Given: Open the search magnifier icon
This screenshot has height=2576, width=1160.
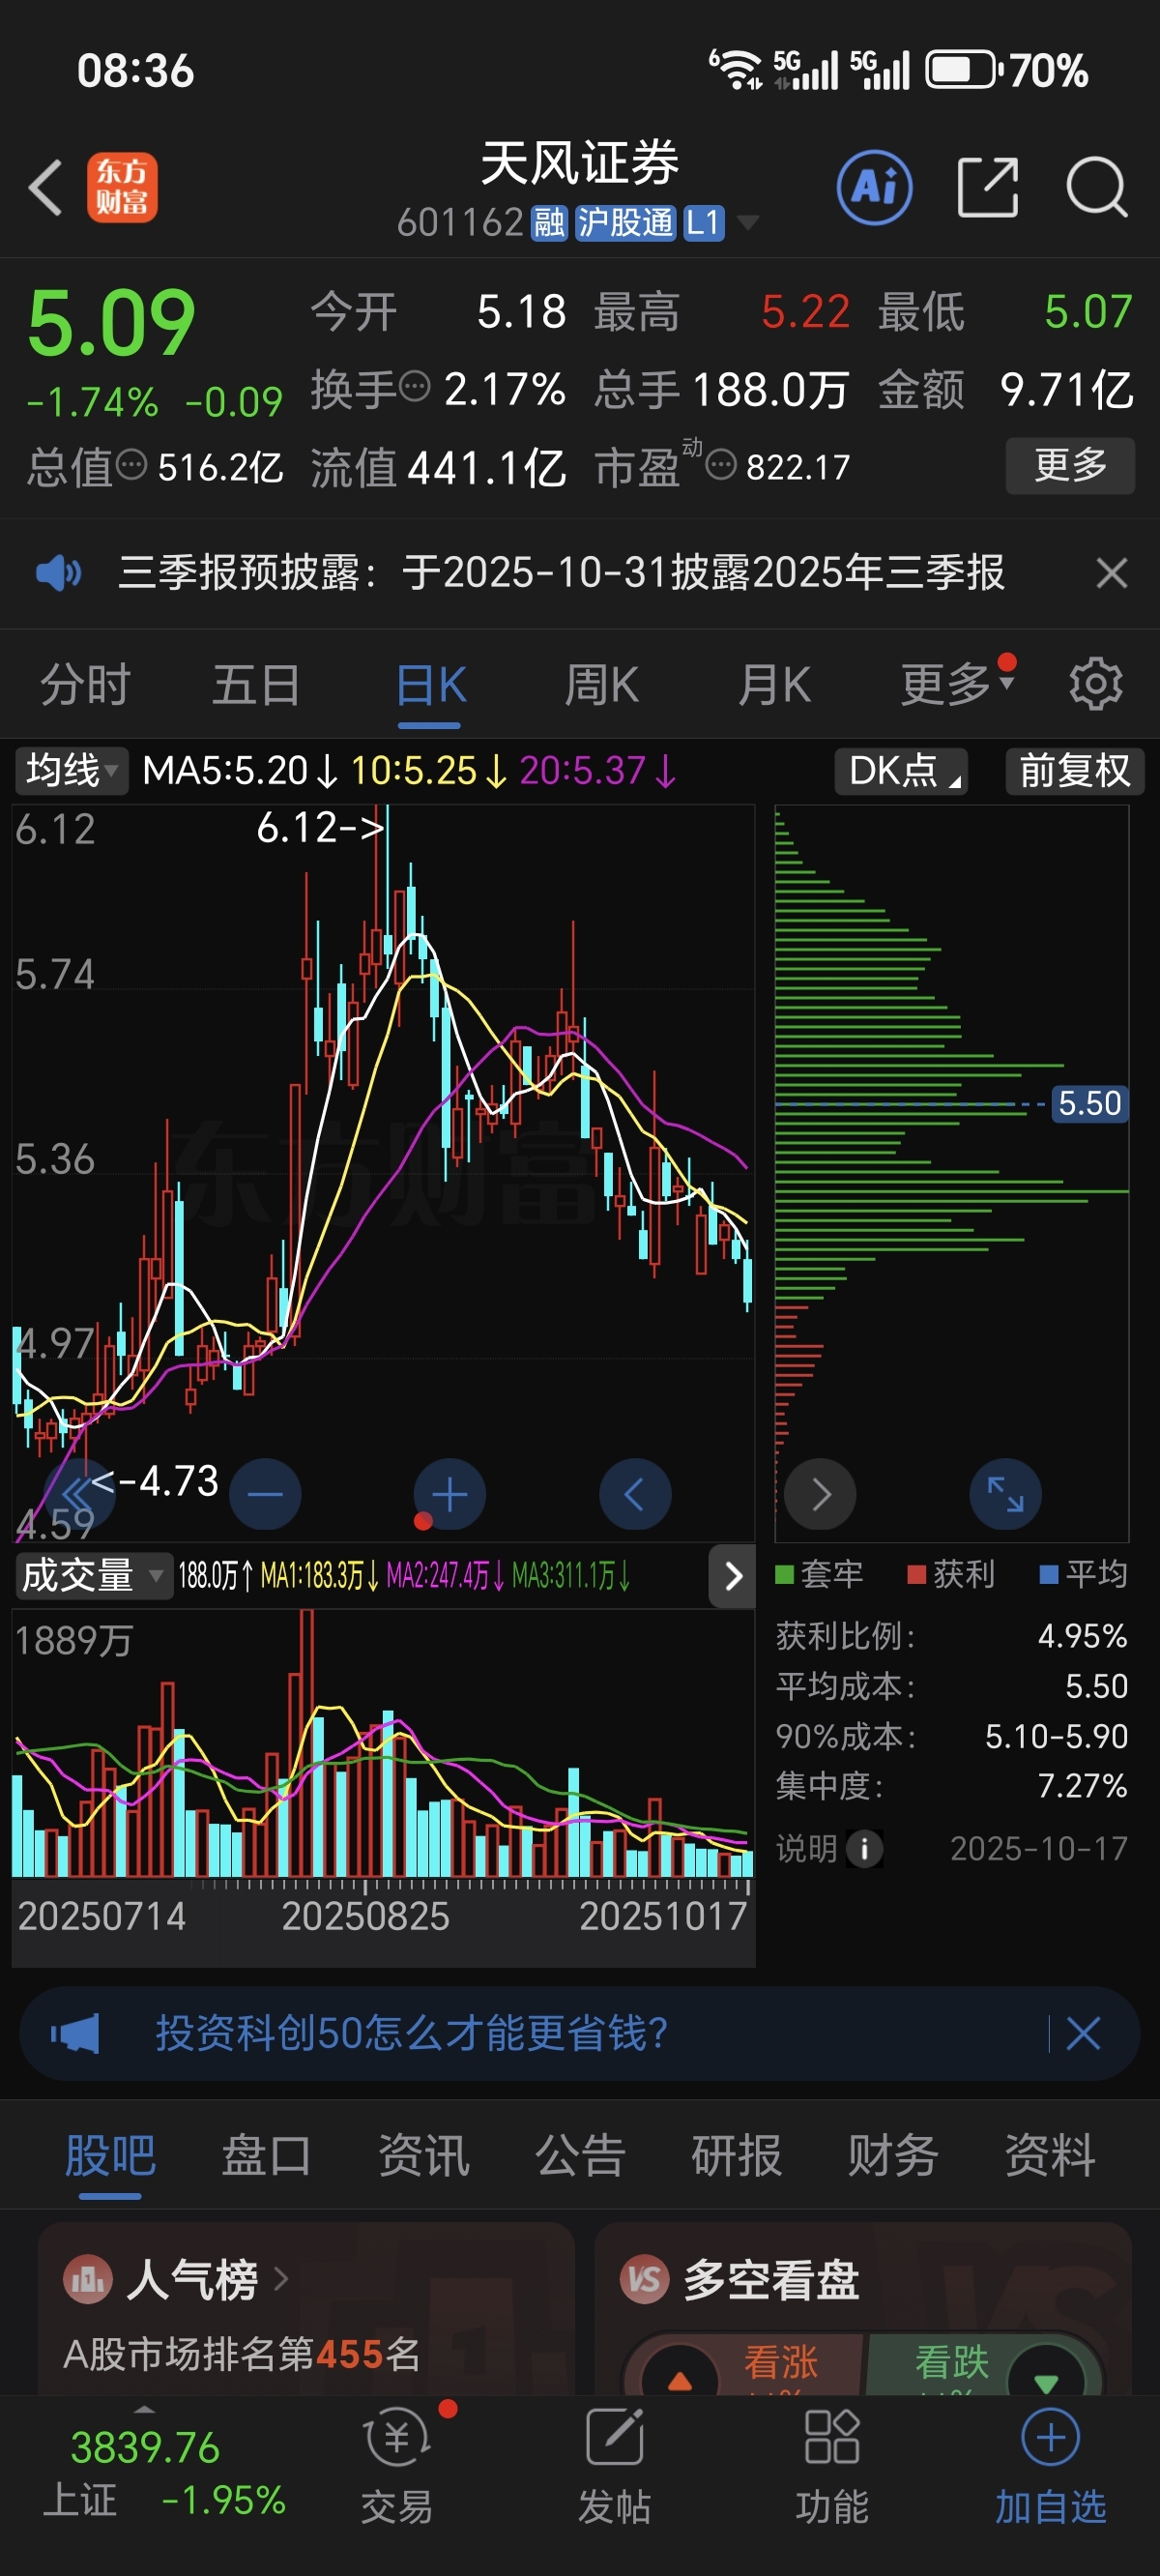Looking at the screenshot, I should 1097,187.
